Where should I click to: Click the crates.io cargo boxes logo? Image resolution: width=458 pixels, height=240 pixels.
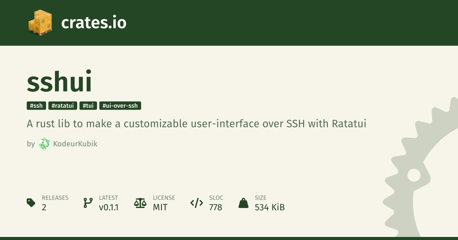pos(40,22)
